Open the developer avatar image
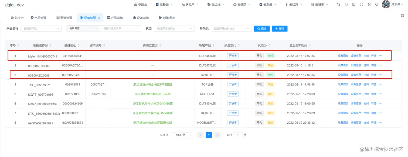The image size is (408, 157). [x=386, y=4]
